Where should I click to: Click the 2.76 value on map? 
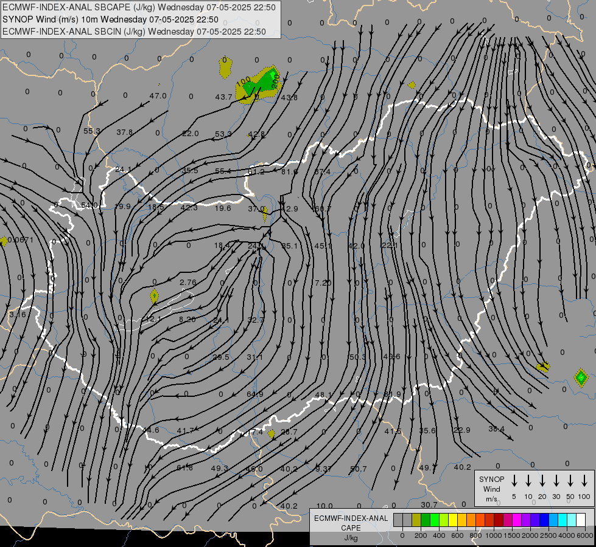[x=188, y=283]
